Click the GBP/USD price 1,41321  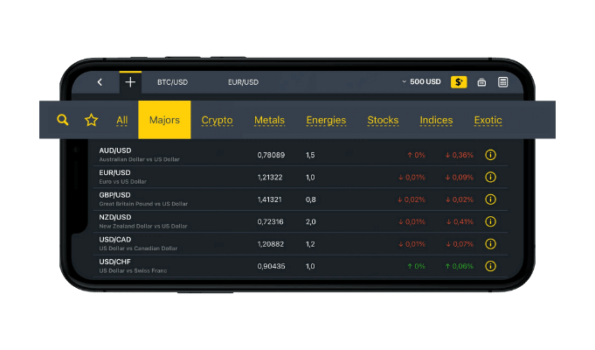coord(269,199)
